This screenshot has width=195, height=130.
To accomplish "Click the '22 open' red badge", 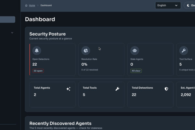I will click(38, 71).
